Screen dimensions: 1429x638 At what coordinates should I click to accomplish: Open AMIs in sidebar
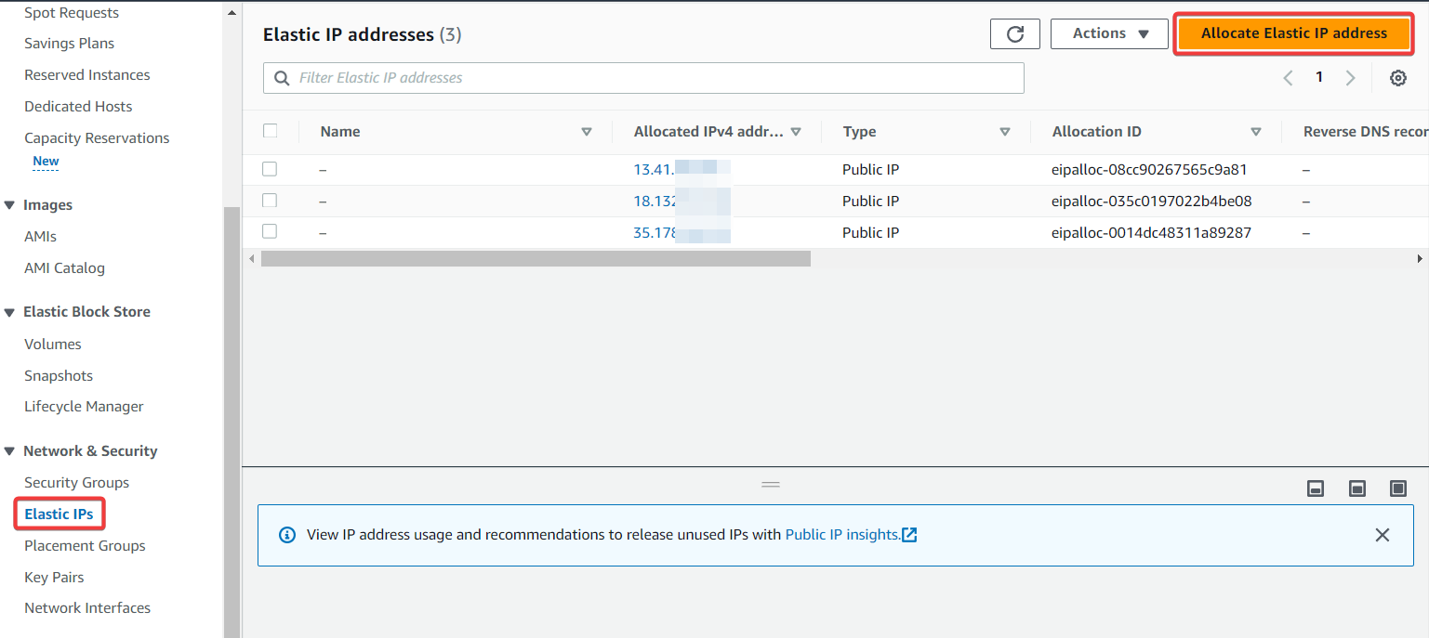click(41, 237)
